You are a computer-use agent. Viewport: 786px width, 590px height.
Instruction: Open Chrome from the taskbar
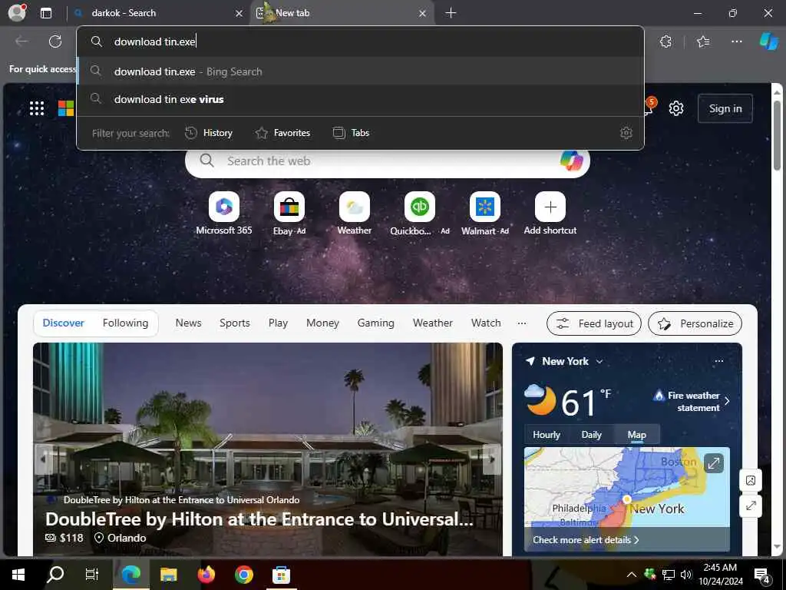coord(243,575)
